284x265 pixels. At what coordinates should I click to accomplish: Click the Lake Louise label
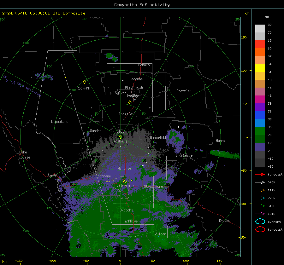click(x=24, y=155)
